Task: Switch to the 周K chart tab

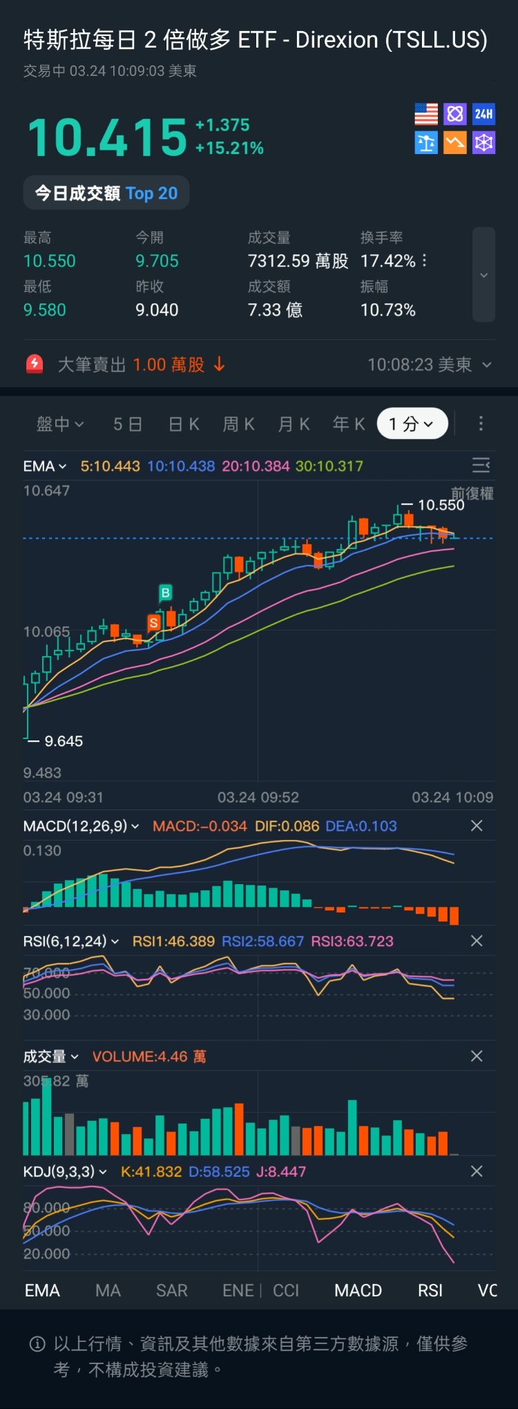Action: click(x=238, y=424)
